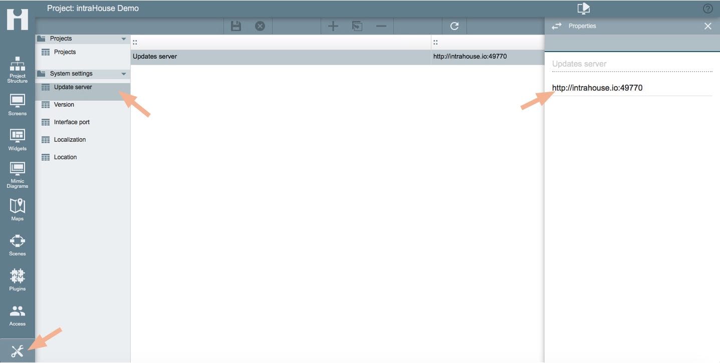Click the copy duplicate toolbar icon

[357, 26]
